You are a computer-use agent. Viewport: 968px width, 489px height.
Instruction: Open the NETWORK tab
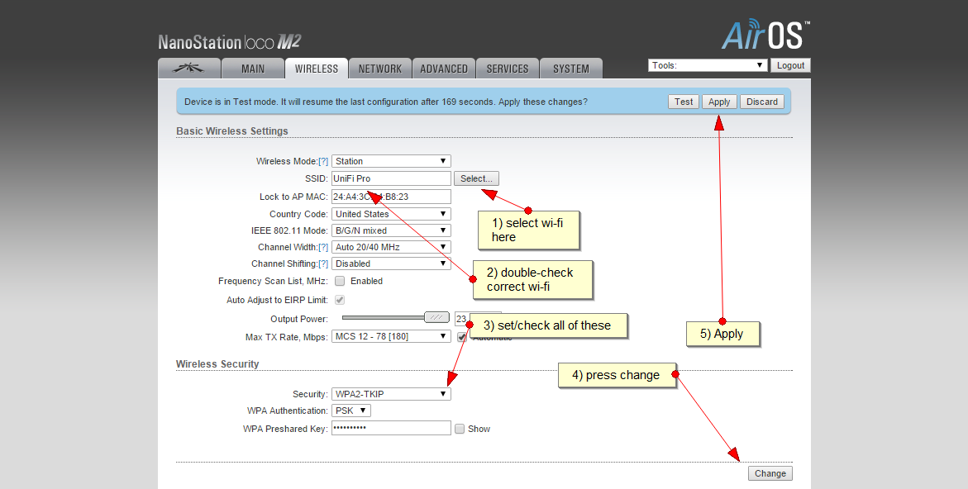click(x=379, y=69)
